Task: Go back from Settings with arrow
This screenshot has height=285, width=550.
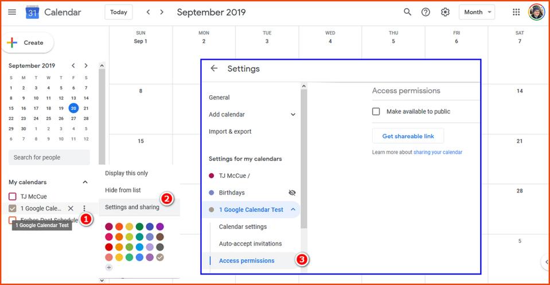Action: click(214, 68)
